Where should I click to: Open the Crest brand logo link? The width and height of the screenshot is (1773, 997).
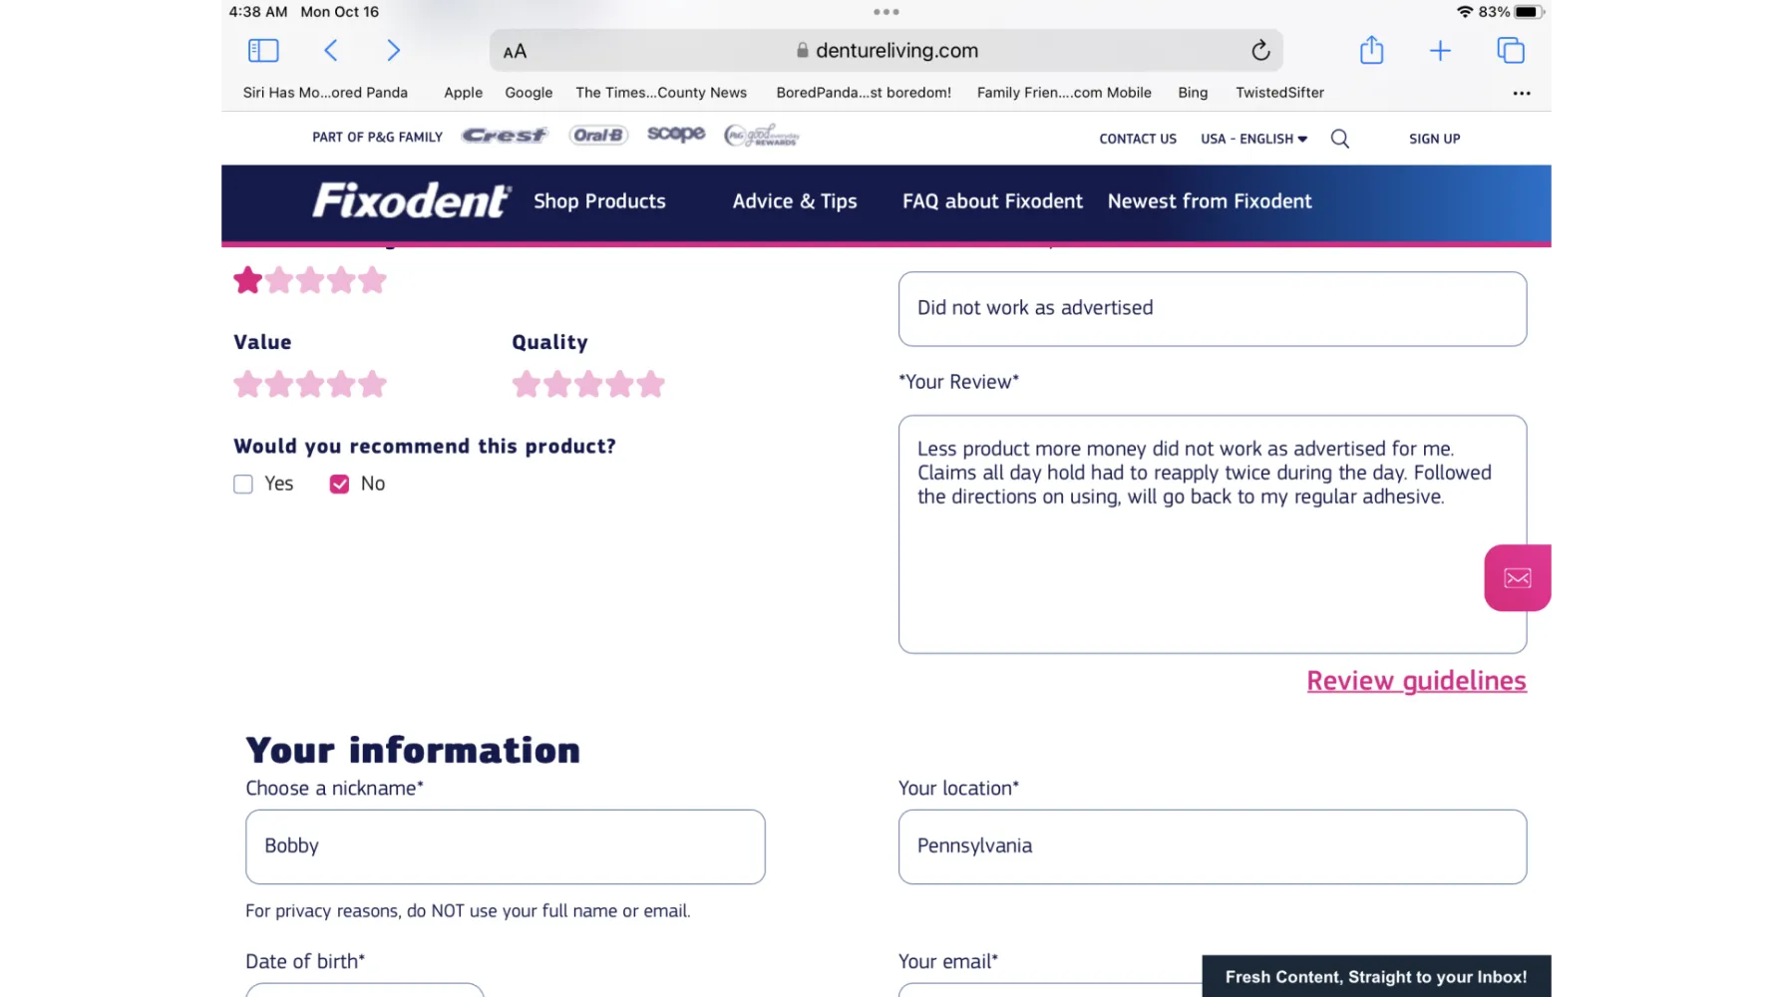(505, 136)
